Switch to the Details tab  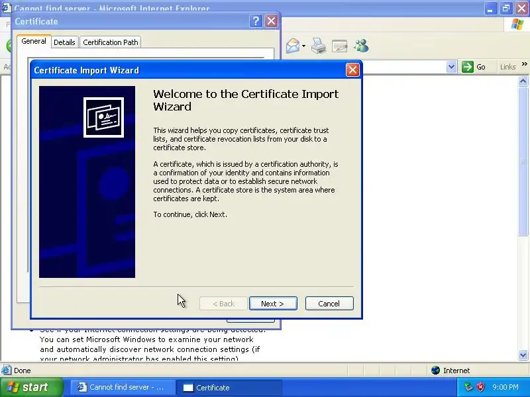[64, 42]
